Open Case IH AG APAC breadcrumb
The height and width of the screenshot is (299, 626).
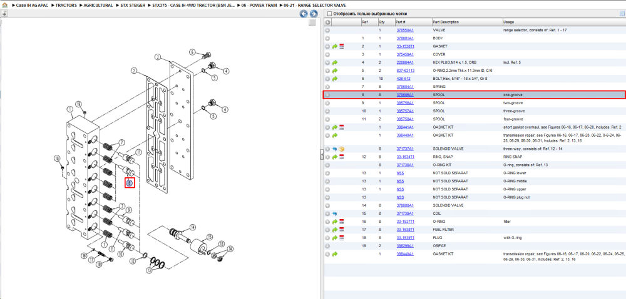(33, 6)
